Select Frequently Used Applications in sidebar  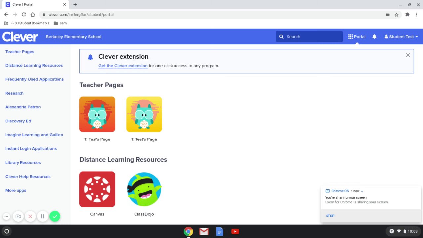click(x=34, y=79)
